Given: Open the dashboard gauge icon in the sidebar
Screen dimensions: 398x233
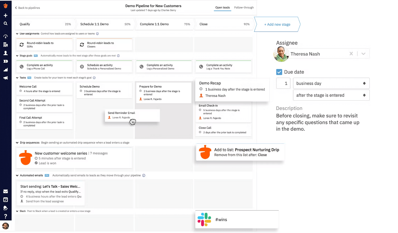Looking at the screenshot, I should [x=5, y=36].
